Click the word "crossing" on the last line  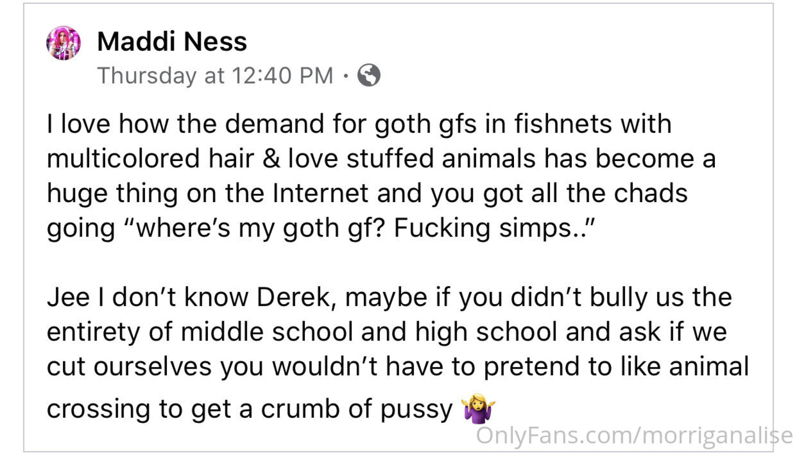click(98, 409)
